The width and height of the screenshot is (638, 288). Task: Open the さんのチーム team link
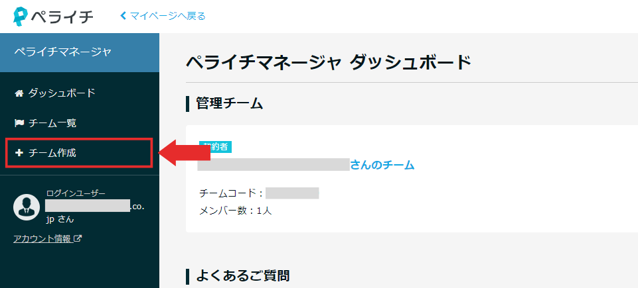click(382, 165)
